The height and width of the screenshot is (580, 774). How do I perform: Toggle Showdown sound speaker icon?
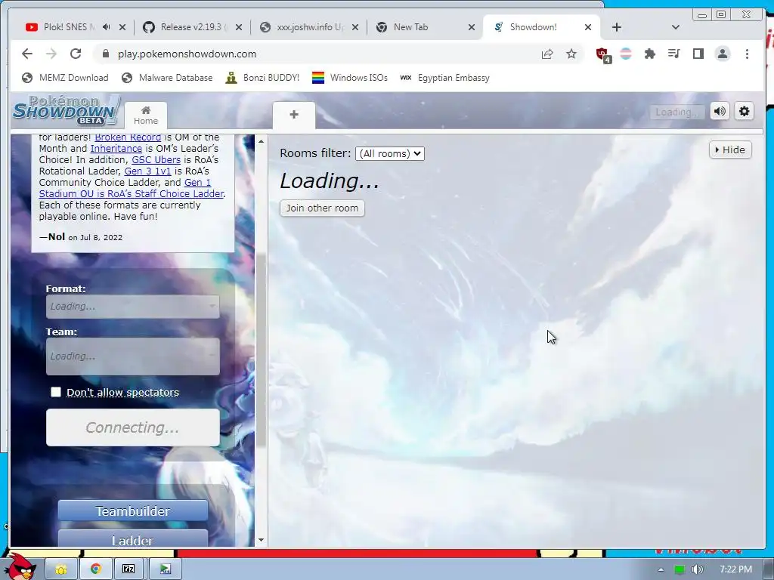pyautogui.click(x=720, y=112)
